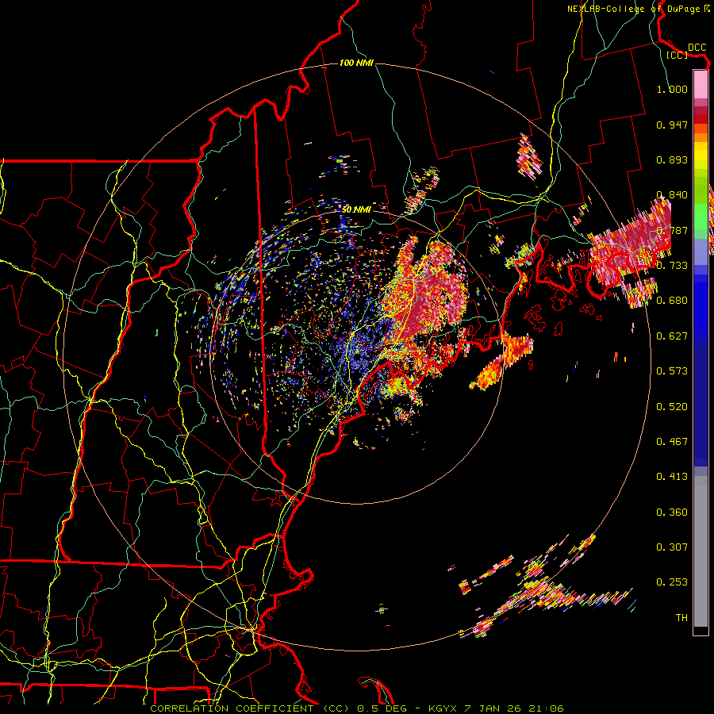
Task: Select the 0.467 scale label
Action: point(672,442)
